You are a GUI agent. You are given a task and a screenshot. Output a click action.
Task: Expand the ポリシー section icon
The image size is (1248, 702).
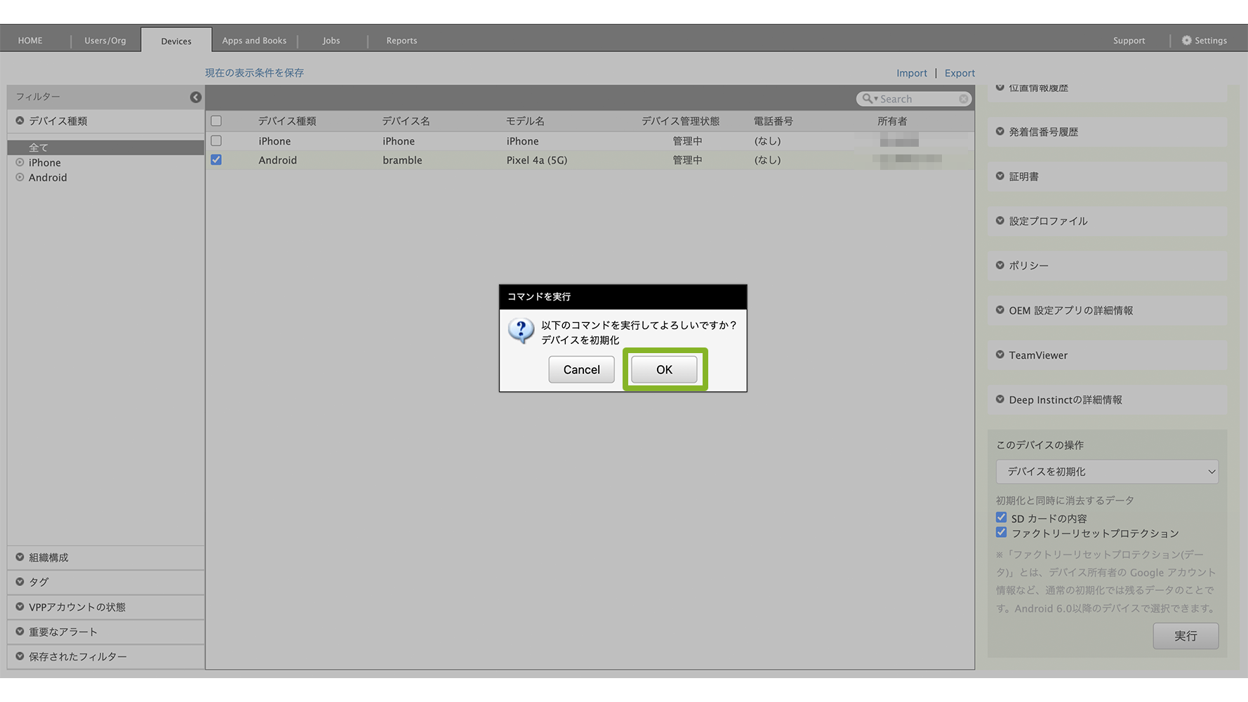coord(1000,265)
